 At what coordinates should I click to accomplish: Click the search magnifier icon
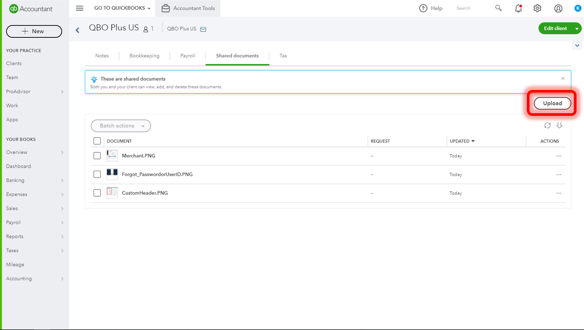498,8
